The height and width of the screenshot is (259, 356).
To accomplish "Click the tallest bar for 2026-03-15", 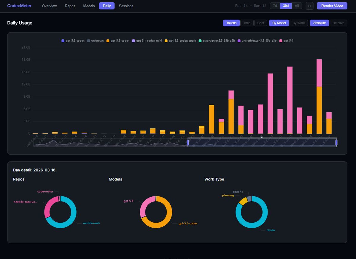I will (x=319, y=96).
